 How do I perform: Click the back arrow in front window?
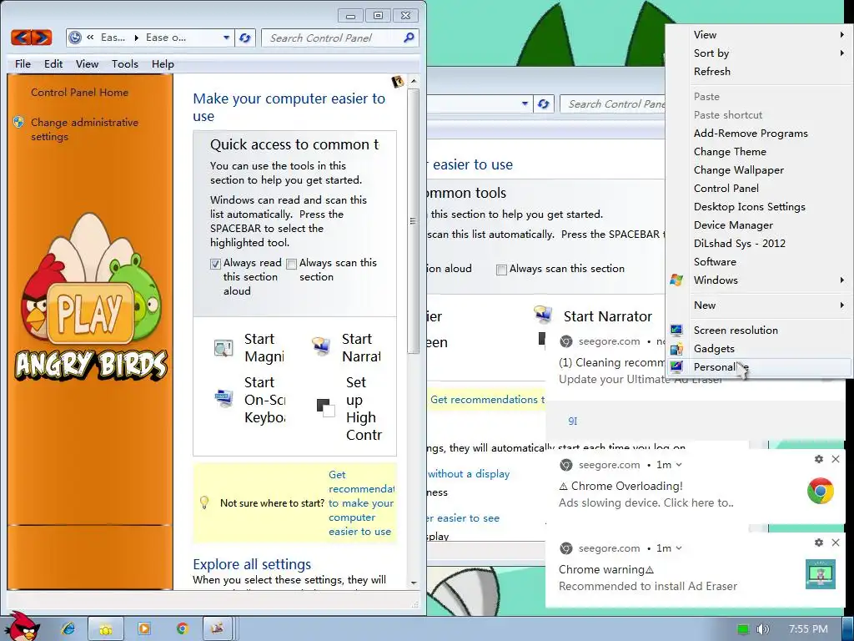(21, 37)
